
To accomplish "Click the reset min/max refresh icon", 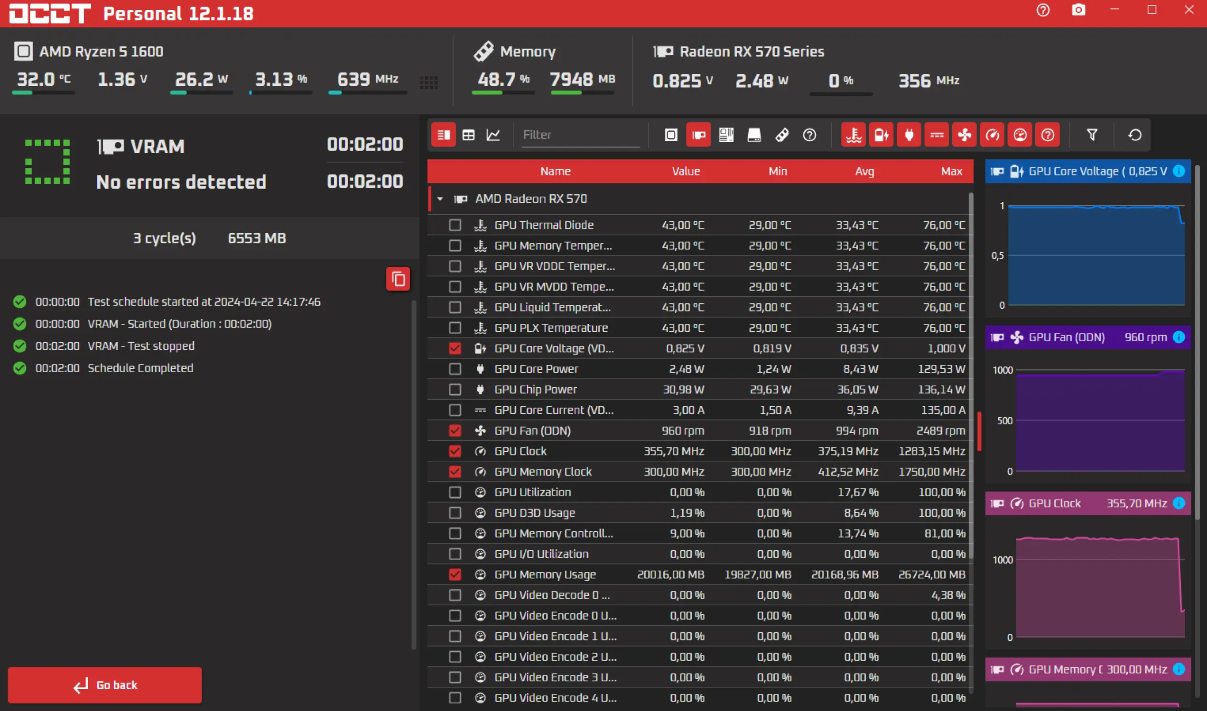I will pyautogui.click(x=1134, y=135).
